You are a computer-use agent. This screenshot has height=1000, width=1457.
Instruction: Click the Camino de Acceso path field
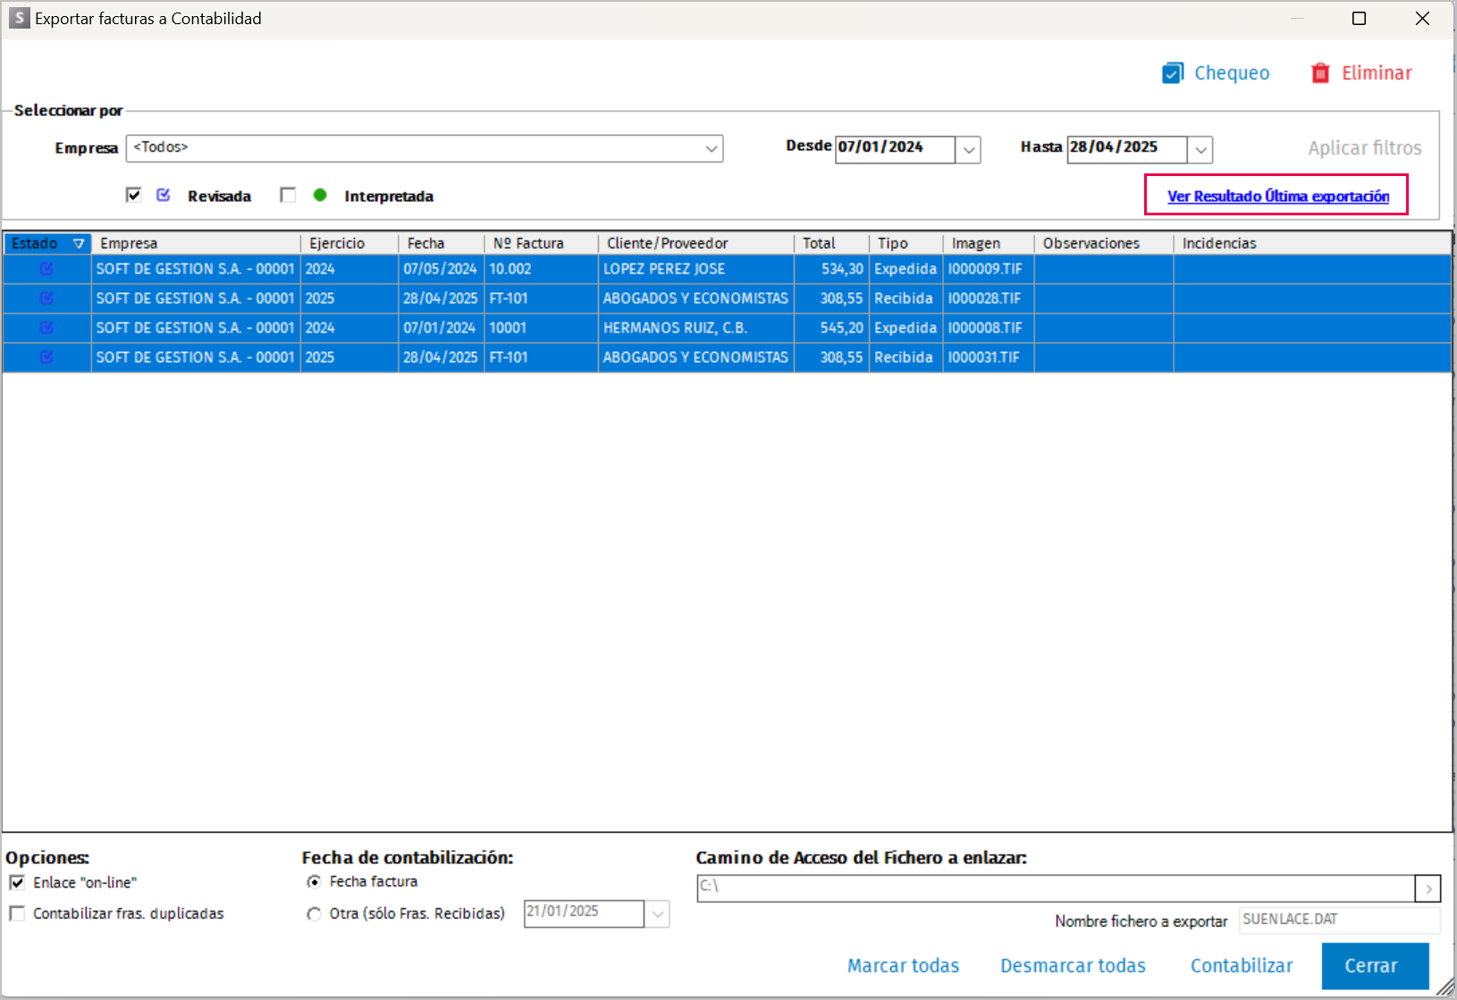tap(1056, 888)
